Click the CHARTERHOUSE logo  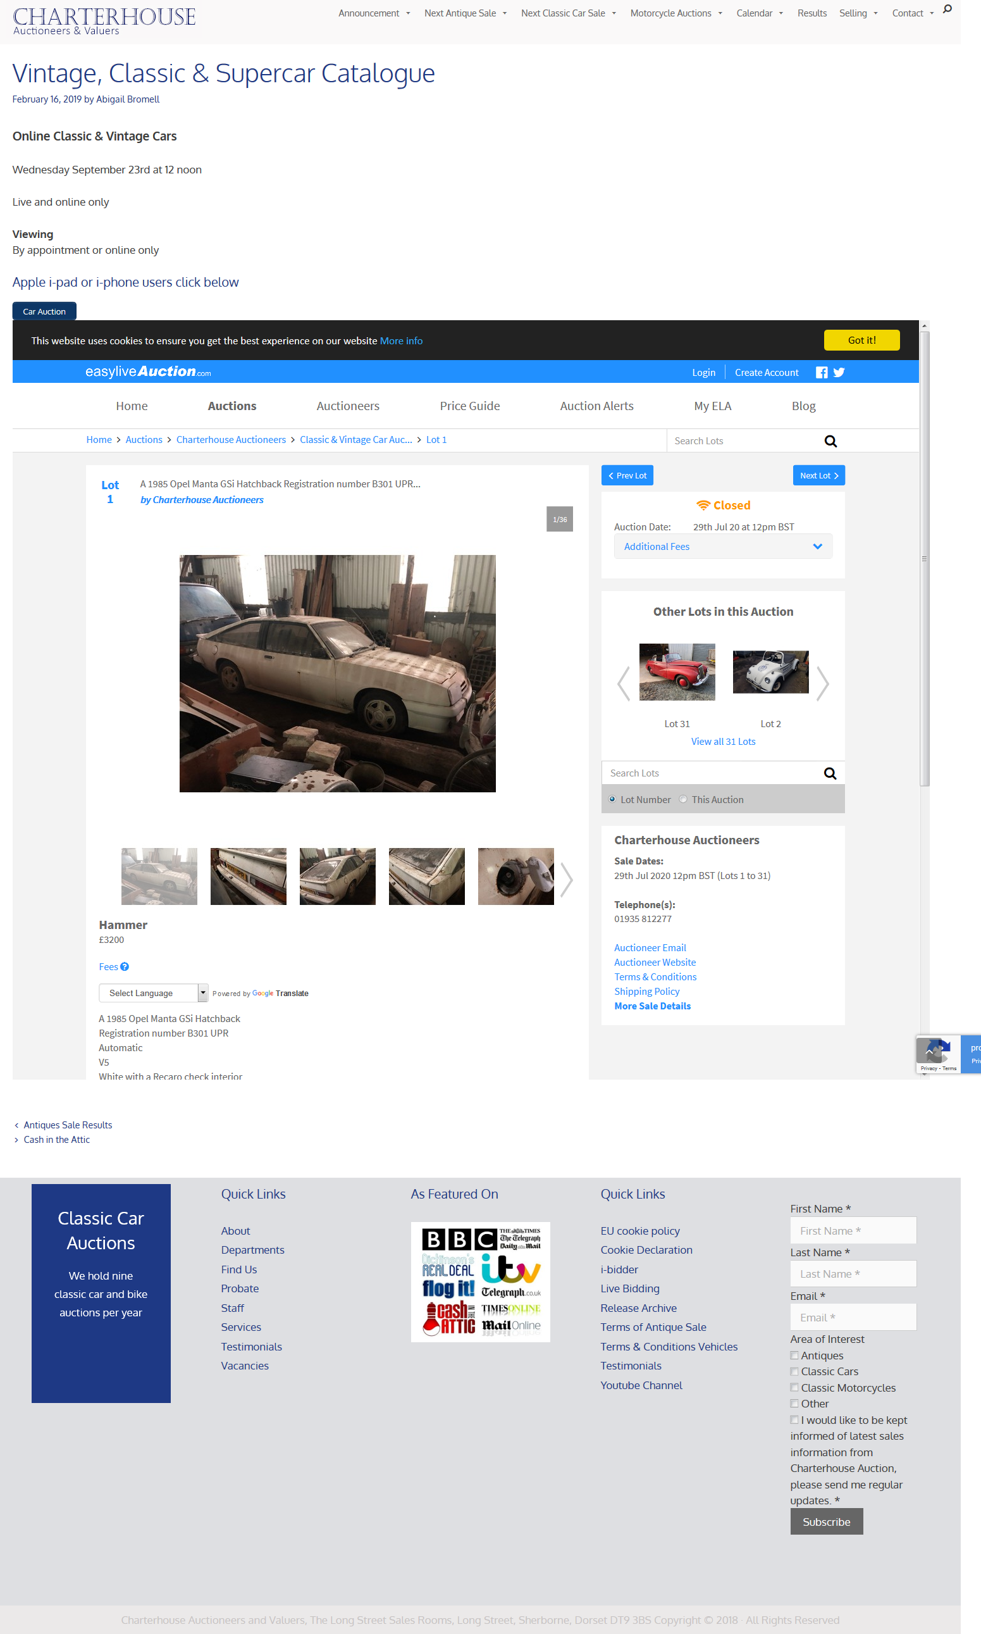click(104, 20)
